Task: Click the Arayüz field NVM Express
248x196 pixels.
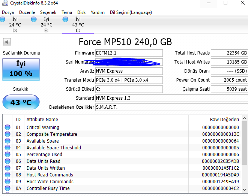Action: click(x=129, y=71)
